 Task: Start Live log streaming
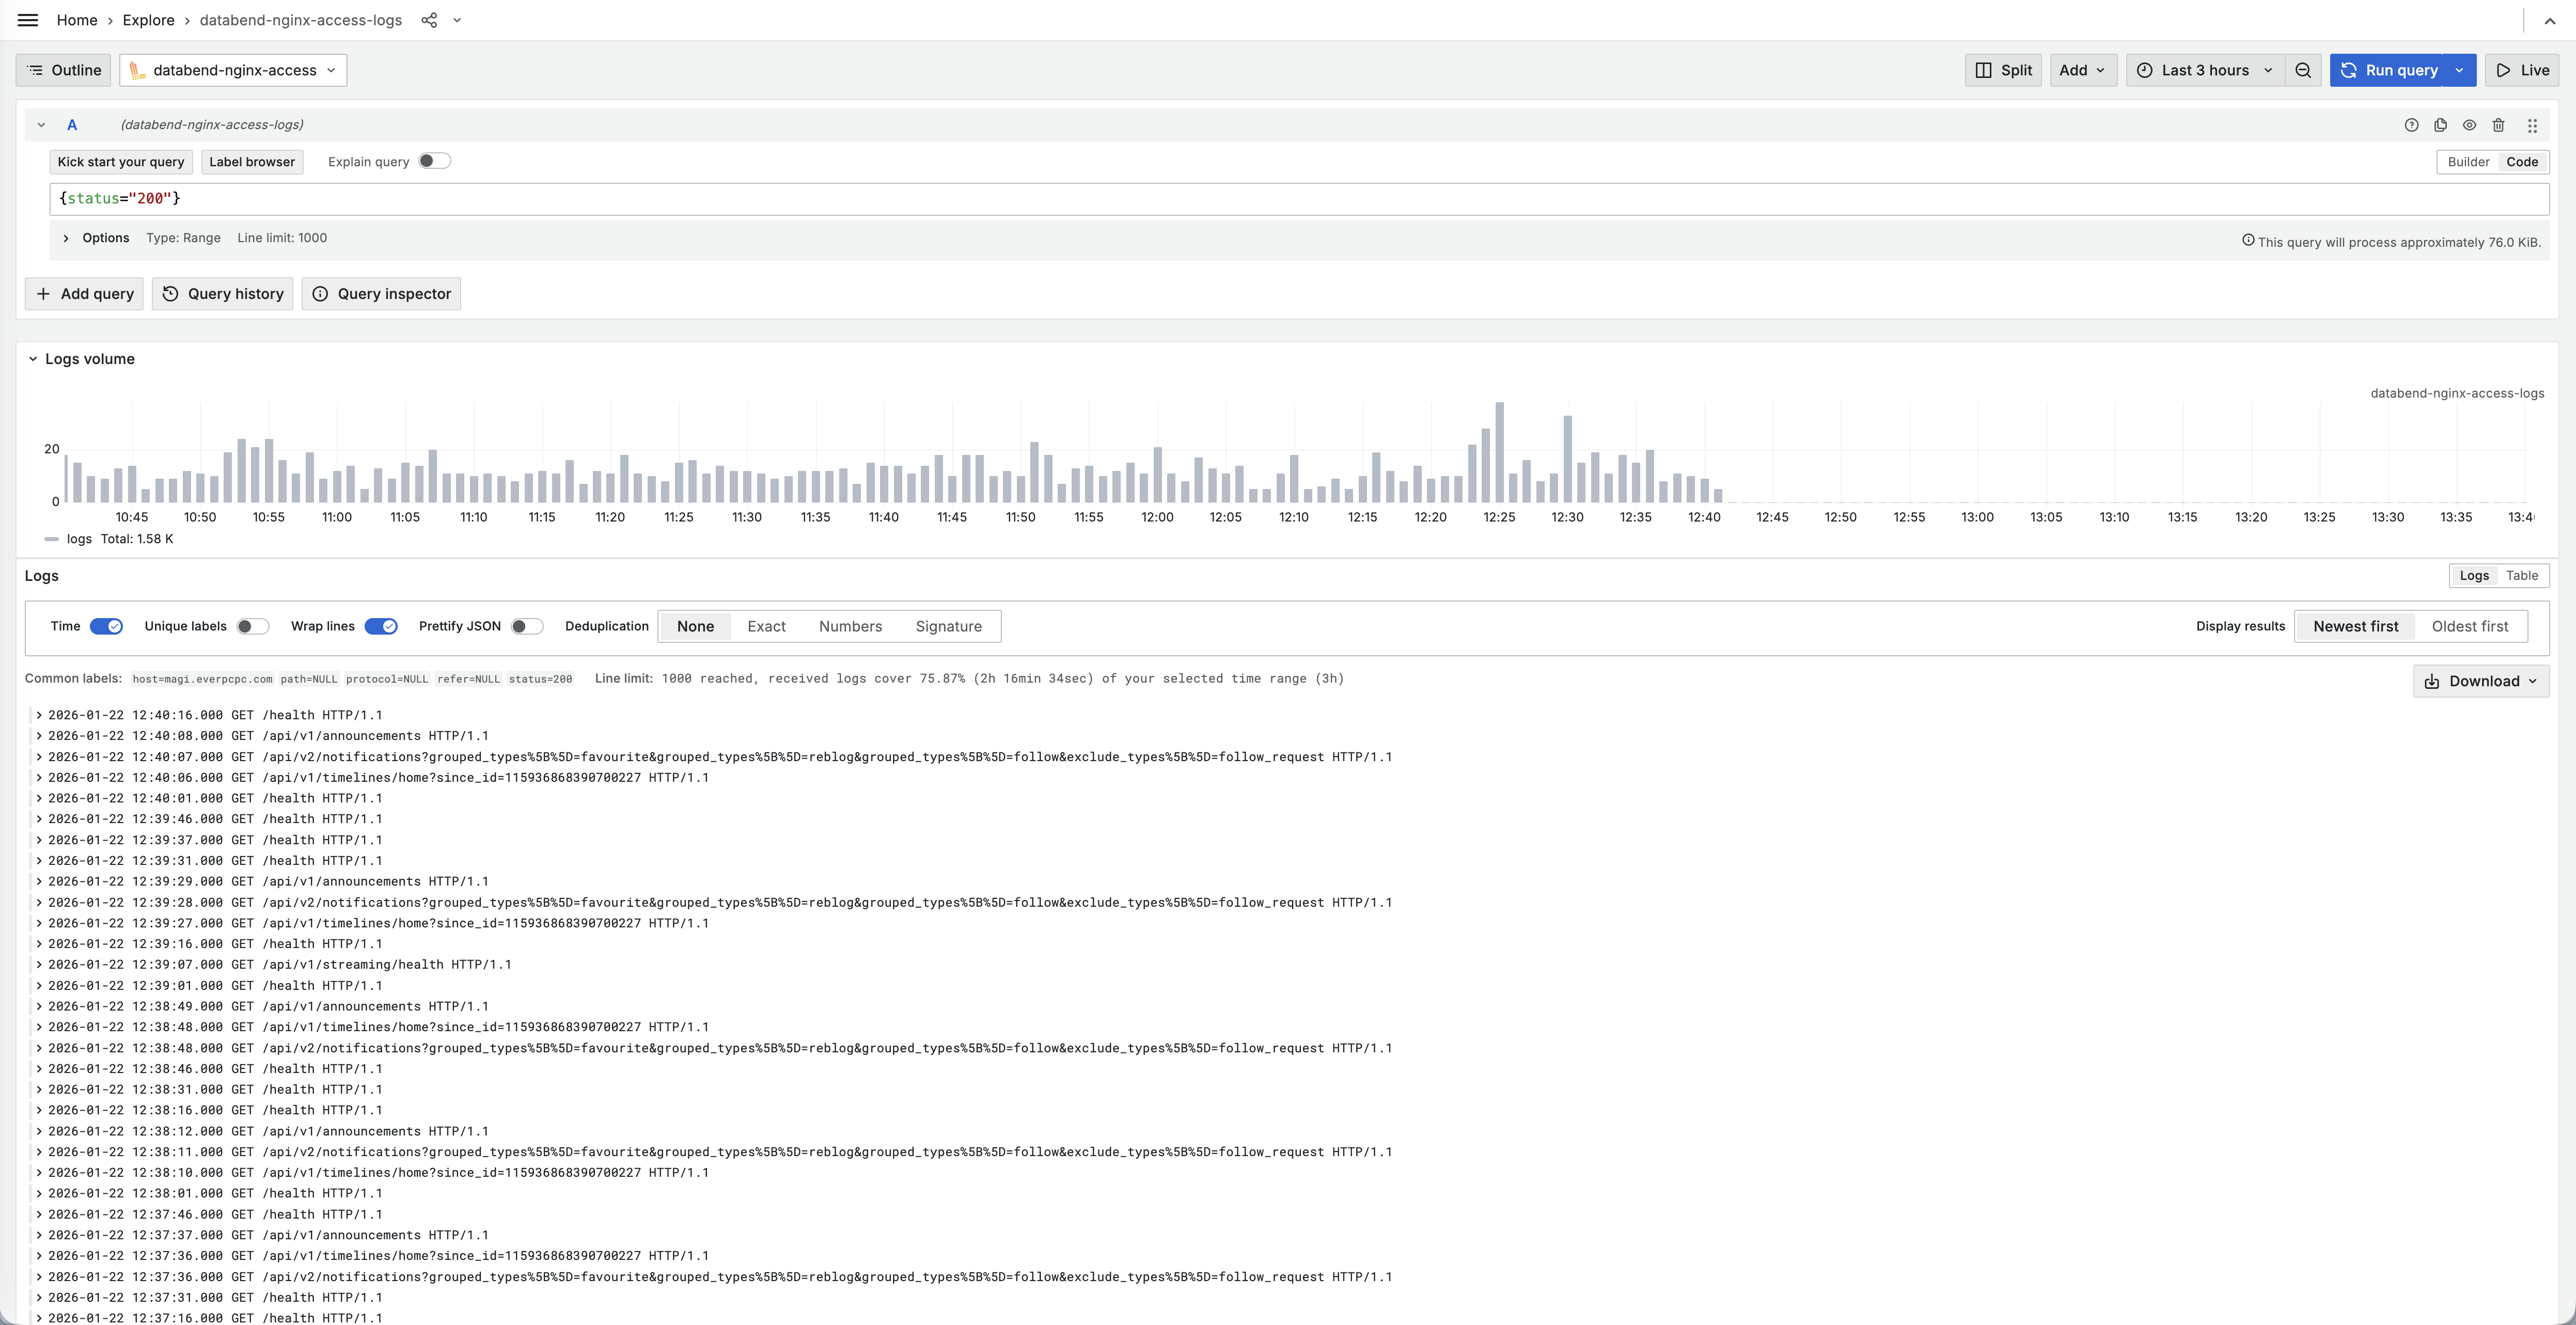tap(2521, 70)
